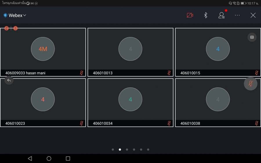Expand the Webex dropdown title
This screenshot has width=261, height=163.
point(15,15)
